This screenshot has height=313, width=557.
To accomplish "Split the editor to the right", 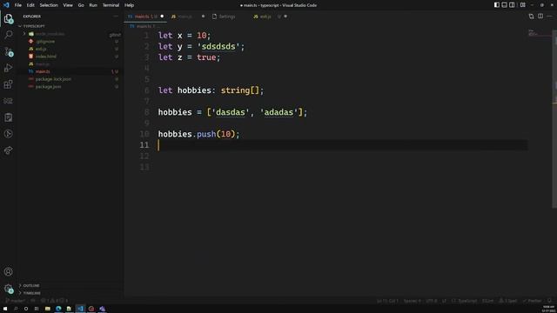I will pyautogui.click(x=540, y=17).
